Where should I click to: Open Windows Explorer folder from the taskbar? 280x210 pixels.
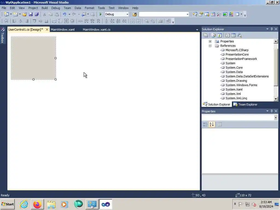point(51,204)
